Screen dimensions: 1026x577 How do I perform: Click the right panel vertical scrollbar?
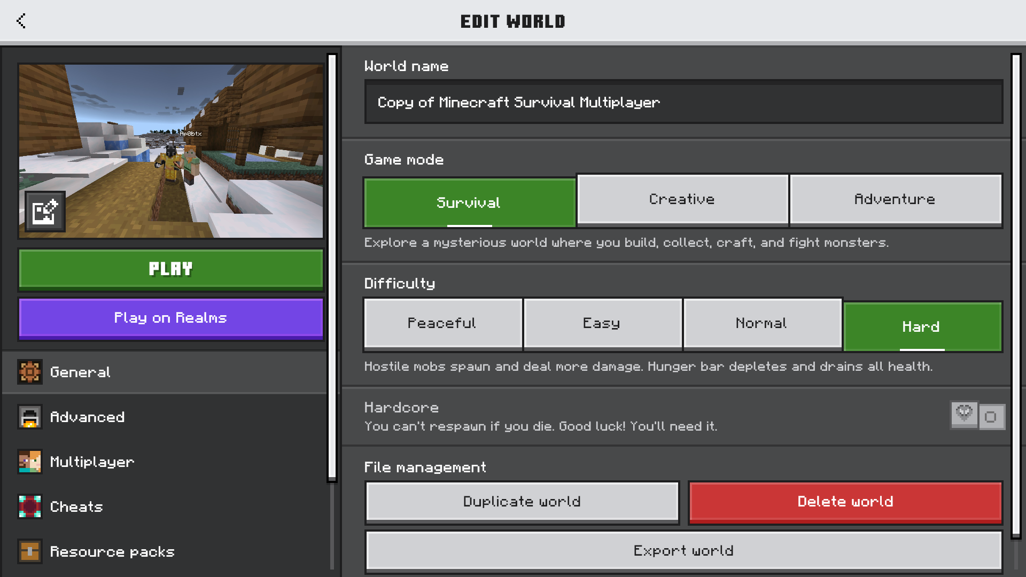point(1016,294)
